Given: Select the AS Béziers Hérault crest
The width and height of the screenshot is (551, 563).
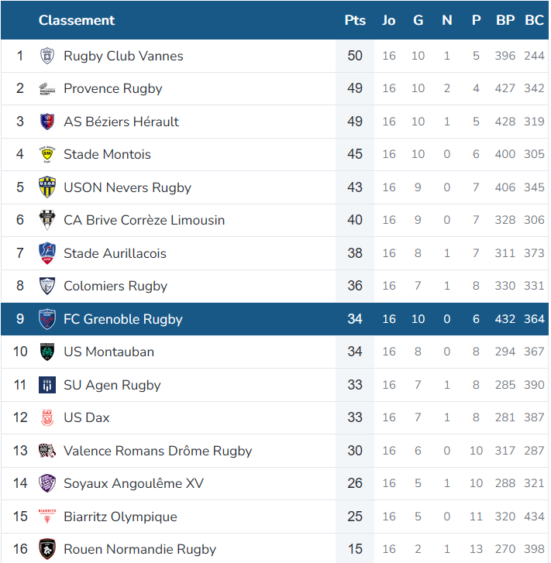Looking at the screenshot, I should (47, 122).
